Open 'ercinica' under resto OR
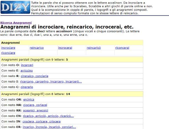Screen dimensions: 169x129 [29, 99]
